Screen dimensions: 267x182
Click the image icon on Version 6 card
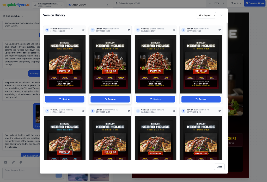[129, 111]
